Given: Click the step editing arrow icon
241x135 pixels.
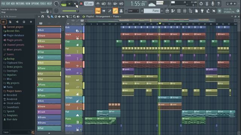Looking at the screenshot, I should [104, 11].
